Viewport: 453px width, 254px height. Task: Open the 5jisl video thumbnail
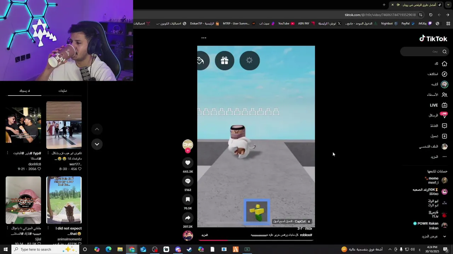click(x=23, y=200)
